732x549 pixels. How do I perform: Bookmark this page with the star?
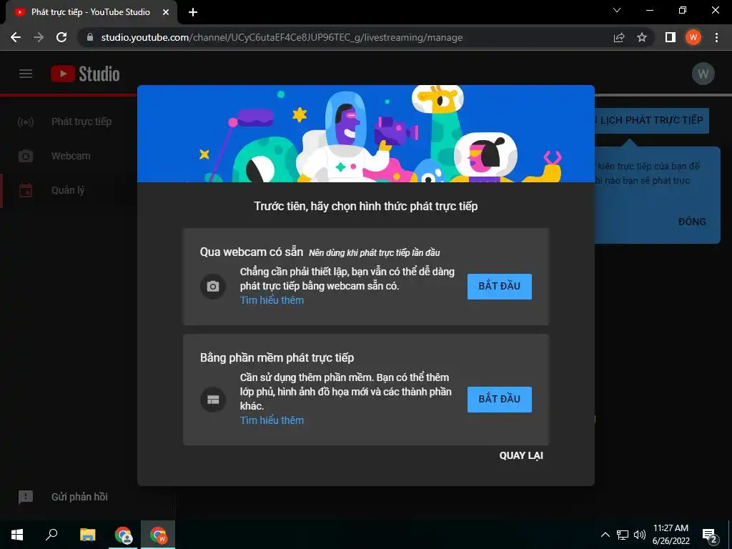click(x=642, y=37)
